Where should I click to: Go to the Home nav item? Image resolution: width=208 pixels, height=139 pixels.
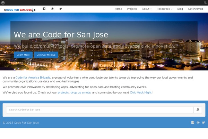(118, 9)
